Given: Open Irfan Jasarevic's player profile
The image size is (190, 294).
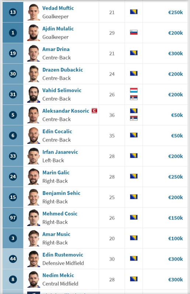Looking at the screenshot, I should click(x=60, y=152).
